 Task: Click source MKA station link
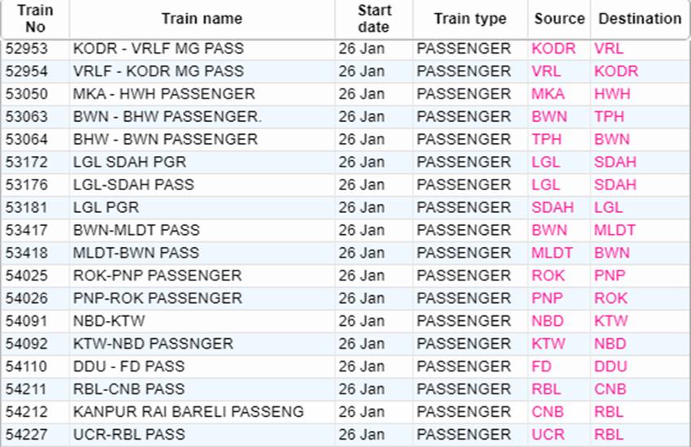pyautogui.click(x=548, y=94)
